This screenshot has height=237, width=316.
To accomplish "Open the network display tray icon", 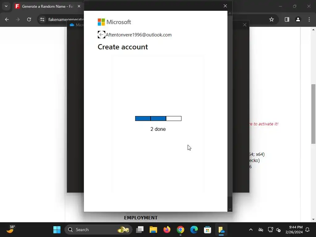I will pyautogui.click(x=270, y=230).
